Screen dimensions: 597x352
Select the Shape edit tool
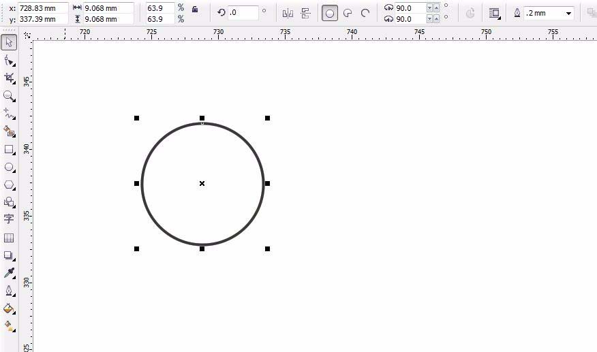pyautogui.click(x=9, y=61)
